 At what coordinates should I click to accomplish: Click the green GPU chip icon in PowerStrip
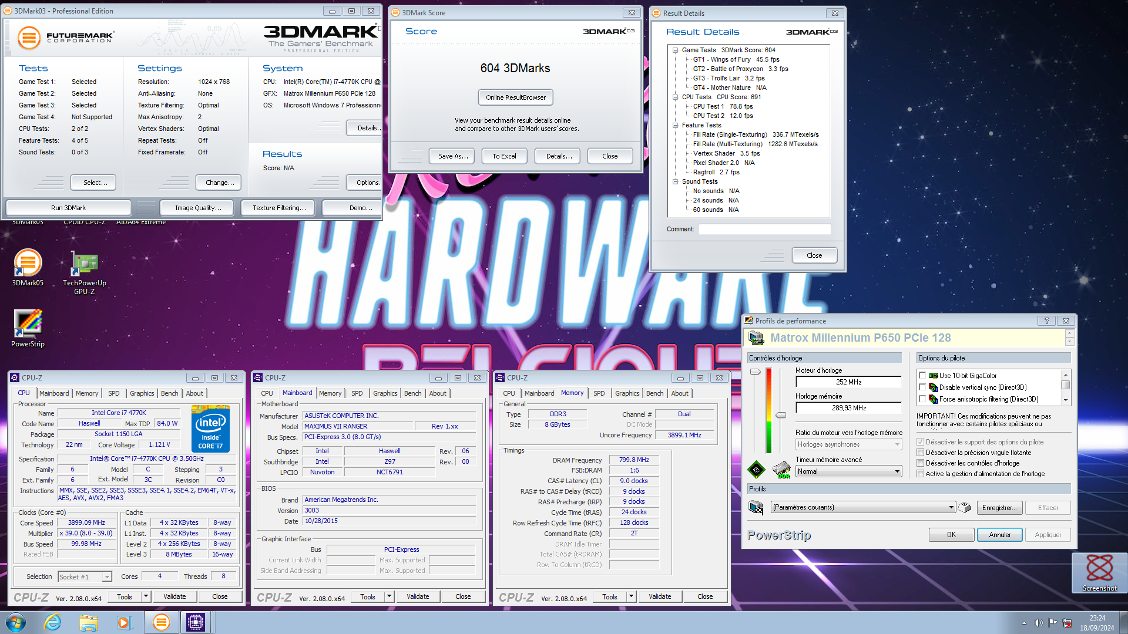[756, 469]
